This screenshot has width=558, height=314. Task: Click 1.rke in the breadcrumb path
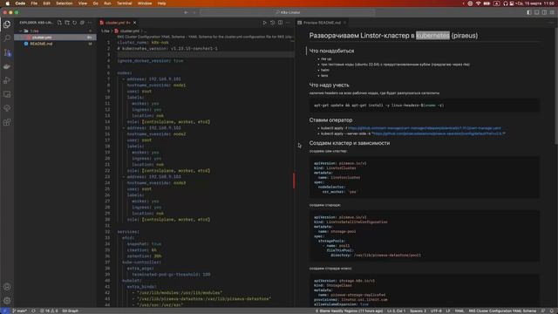pyautogui.click(x=105, y=31)
